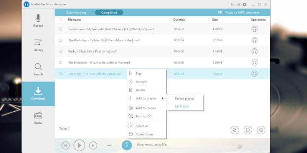This screenshot has height=153, width=307.
Task: Select Rie Fu - Life is Like a Boat file name
Action: click(92, 51)
